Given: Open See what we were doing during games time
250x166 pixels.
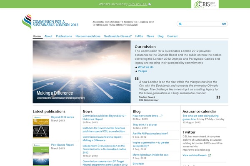Looking at the screenshot, I should [200, 117].
